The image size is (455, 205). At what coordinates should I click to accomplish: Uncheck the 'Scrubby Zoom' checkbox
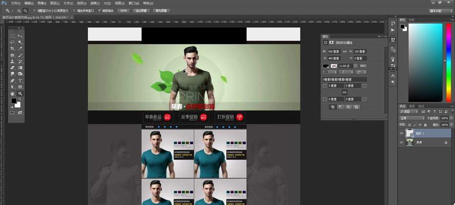(99, 10)
